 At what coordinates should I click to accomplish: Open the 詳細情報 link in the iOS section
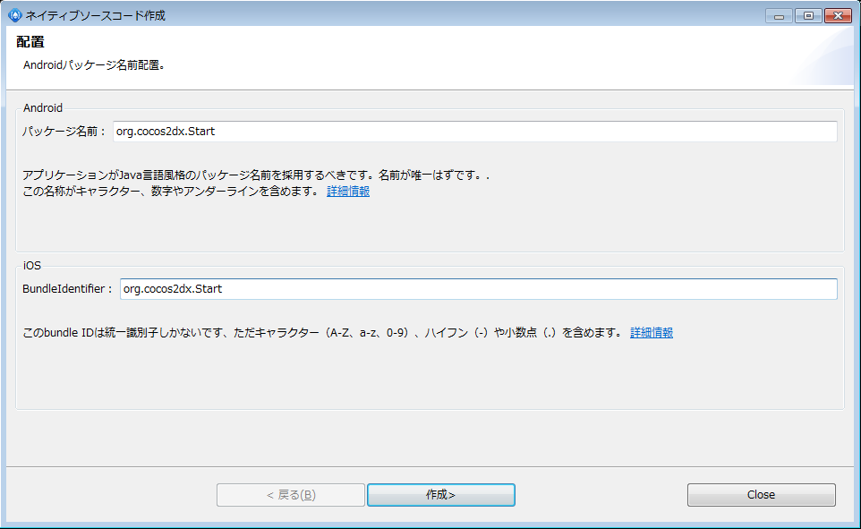coord(649,332)
